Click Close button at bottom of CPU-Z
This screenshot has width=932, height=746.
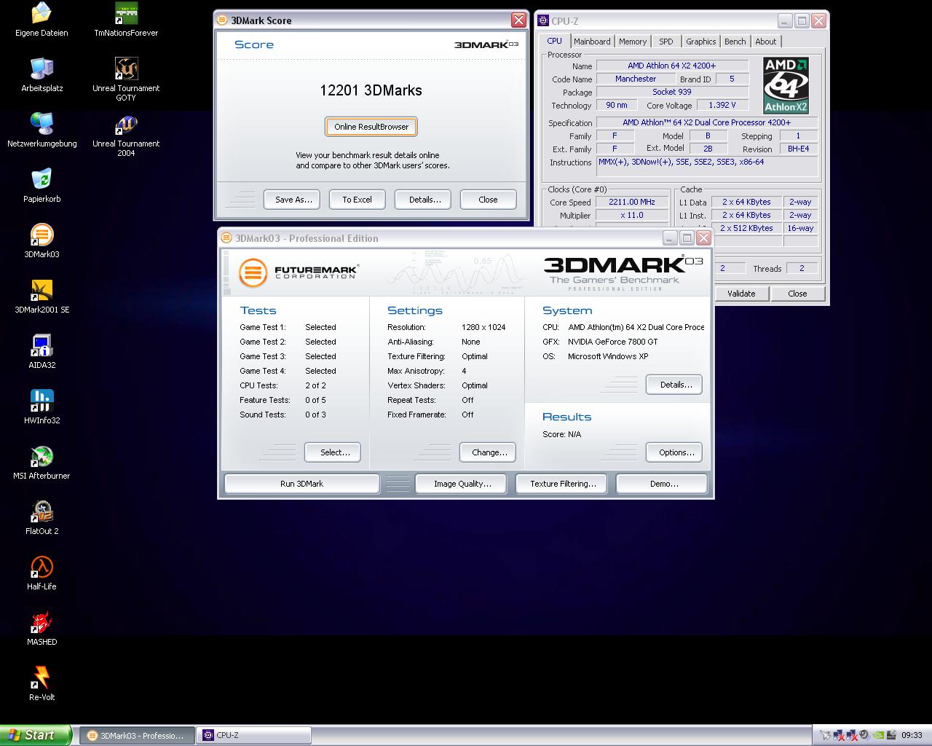[797, 294]
